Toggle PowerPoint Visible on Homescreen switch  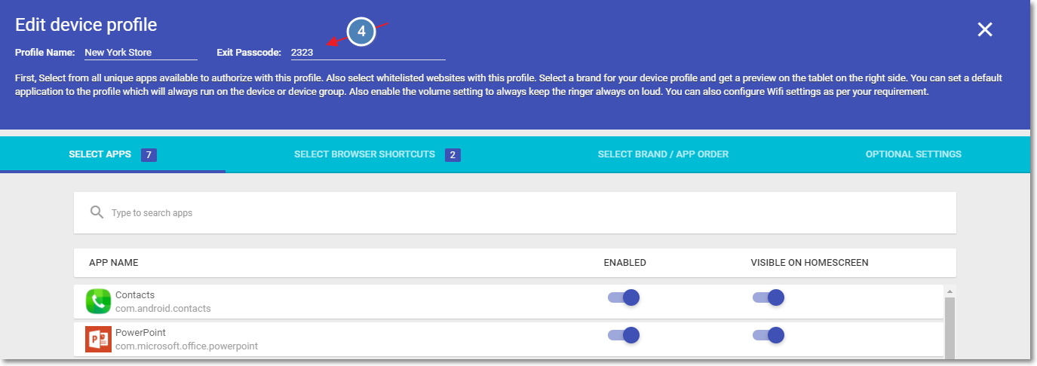(769, 335)
